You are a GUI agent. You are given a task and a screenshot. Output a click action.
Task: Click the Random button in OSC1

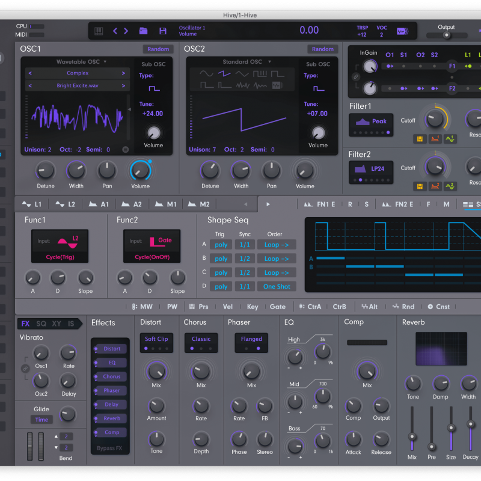(158, 49)
